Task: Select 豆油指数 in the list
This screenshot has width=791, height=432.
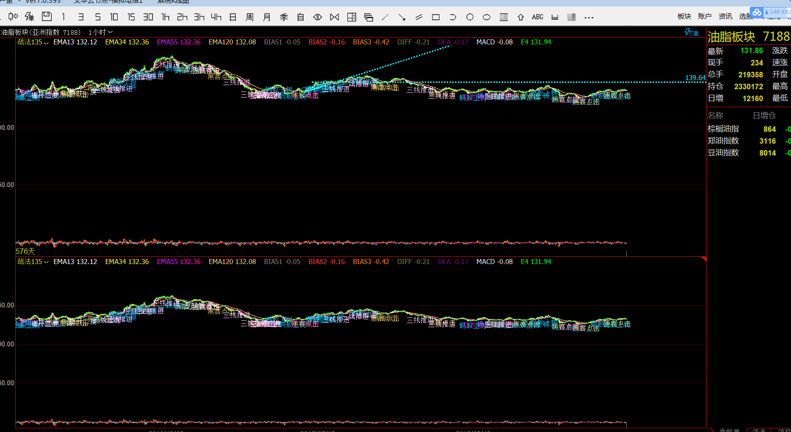Action: tap(723, 153)
